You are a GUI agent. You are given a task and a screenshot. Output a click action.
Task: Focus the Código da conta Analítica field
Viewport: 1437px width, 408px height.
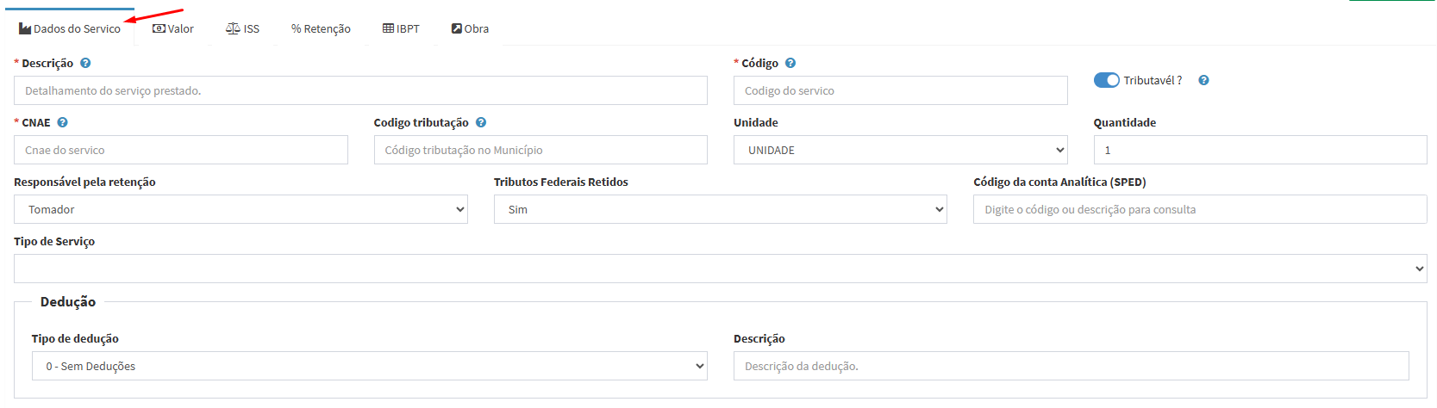[1199, 209]
